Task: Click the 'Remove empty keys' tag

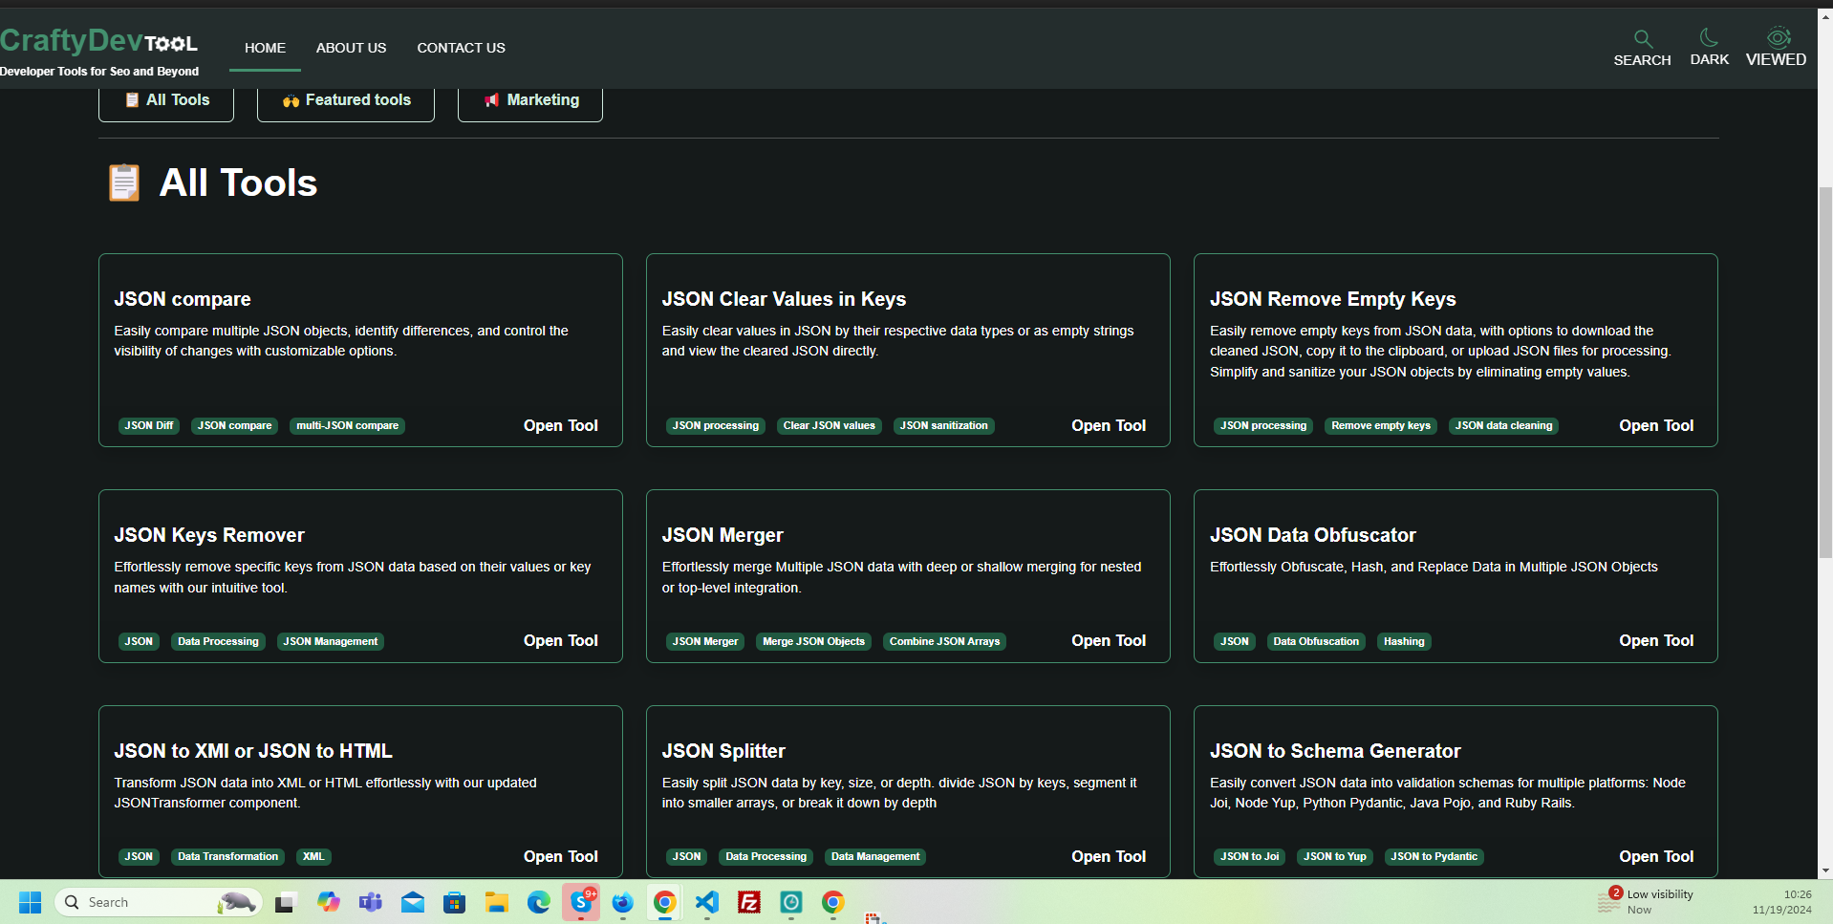Action: click(x=1381, y=426)
